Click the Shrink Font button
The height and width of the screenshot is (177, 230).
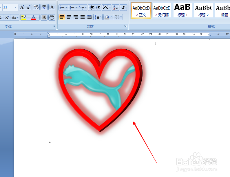28,7
